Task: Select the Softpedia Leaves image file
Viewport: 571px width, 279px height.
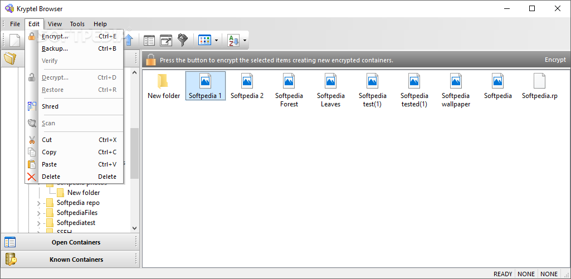Action: [331, 90]
